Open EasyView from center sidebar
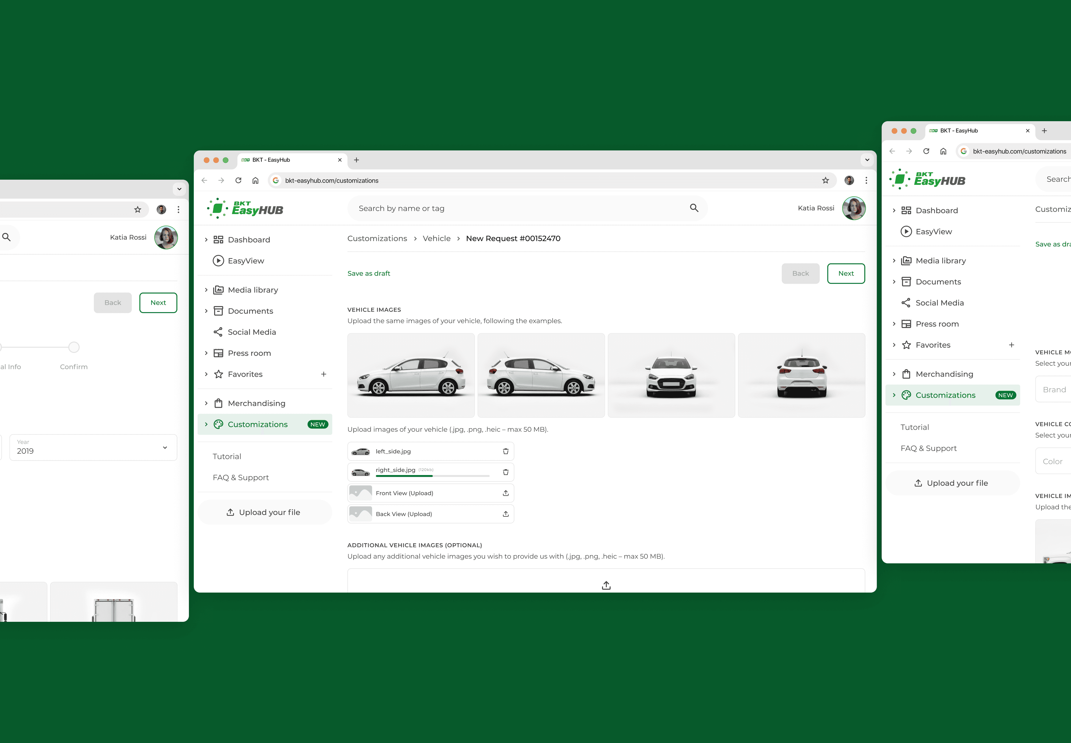The width and height of the screenshot is (1071, 743). [246, 261]
